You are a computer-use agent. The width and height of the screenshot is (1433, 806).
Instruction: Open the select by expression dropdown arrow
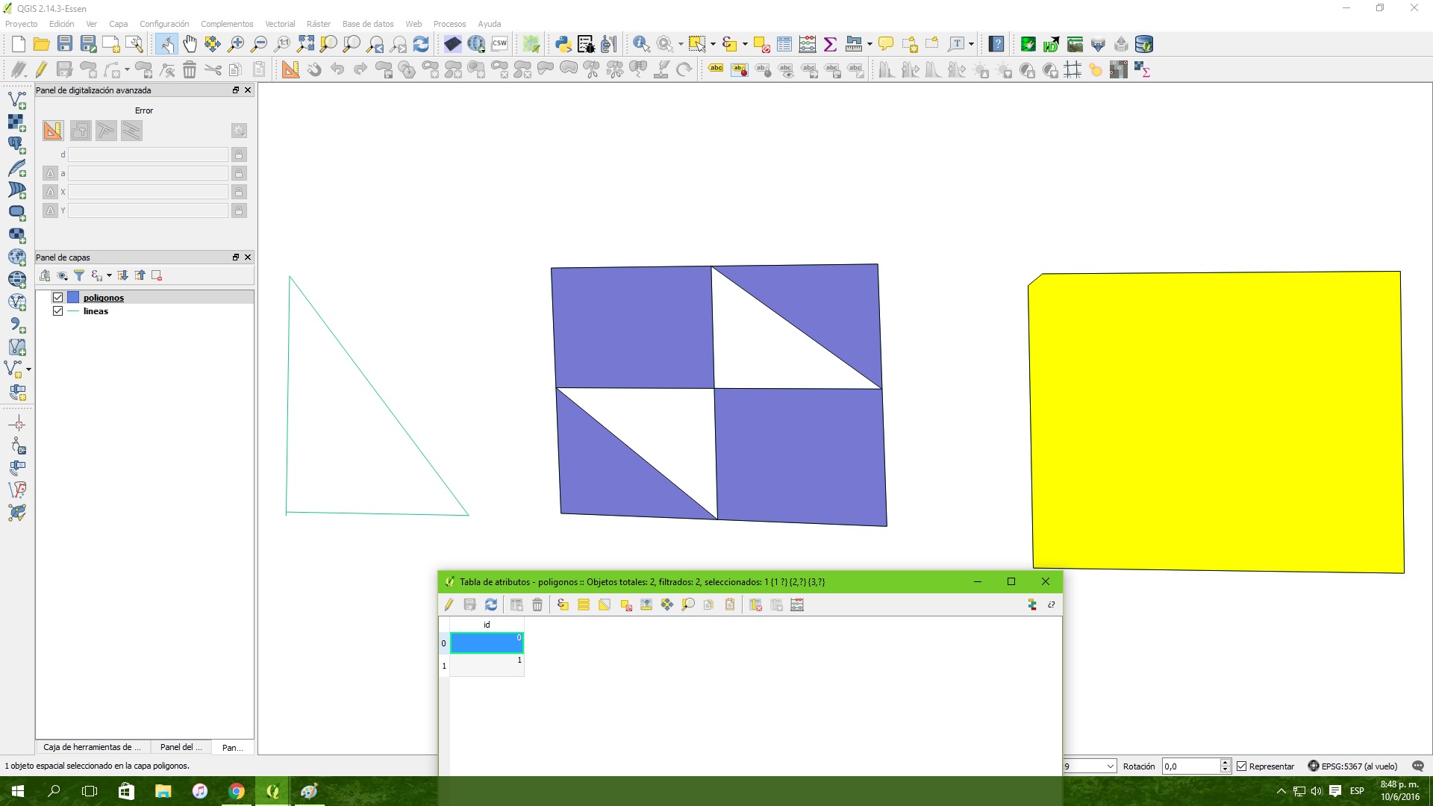coord(745,44)
